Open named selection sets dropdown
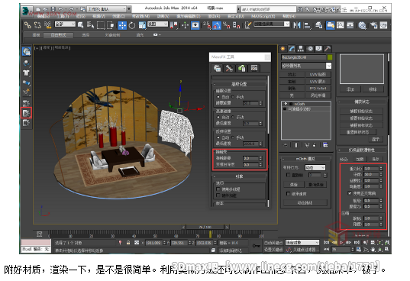410x281 pixels. pos(272,24)
